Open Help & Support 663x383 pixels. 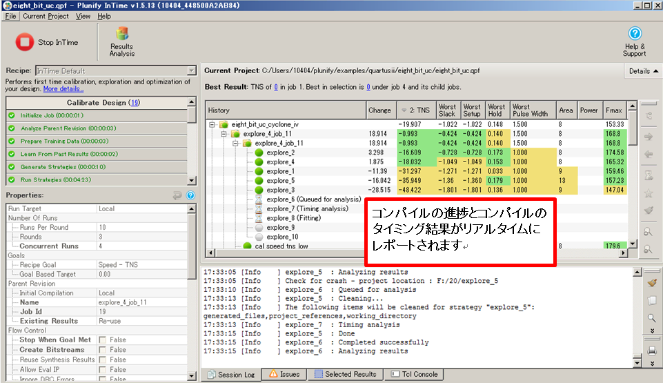pos(634,41)
